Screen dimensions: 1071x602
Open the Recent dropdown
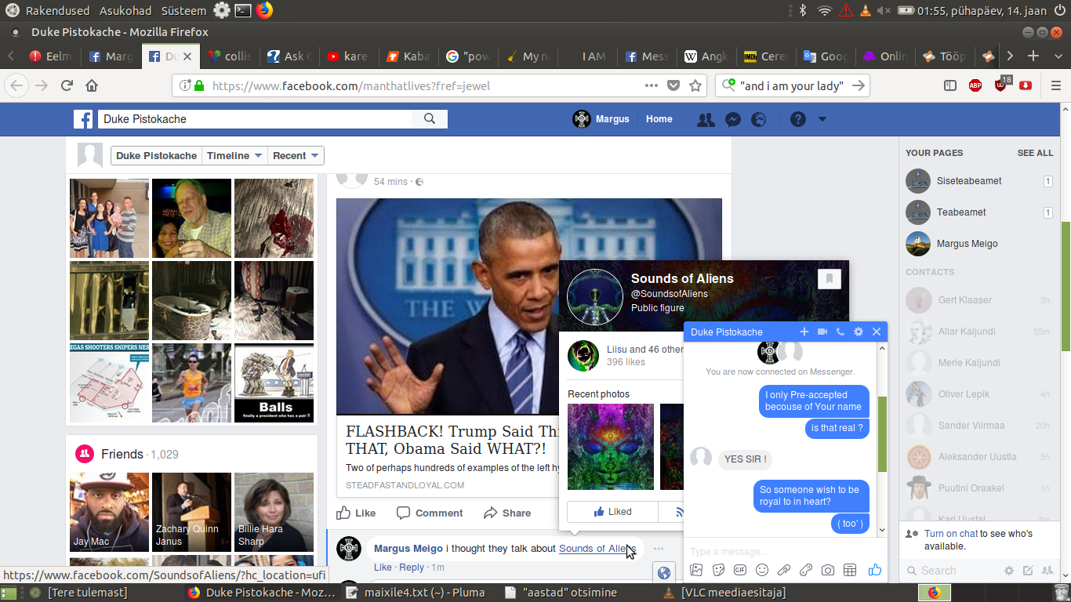(296, 155)
